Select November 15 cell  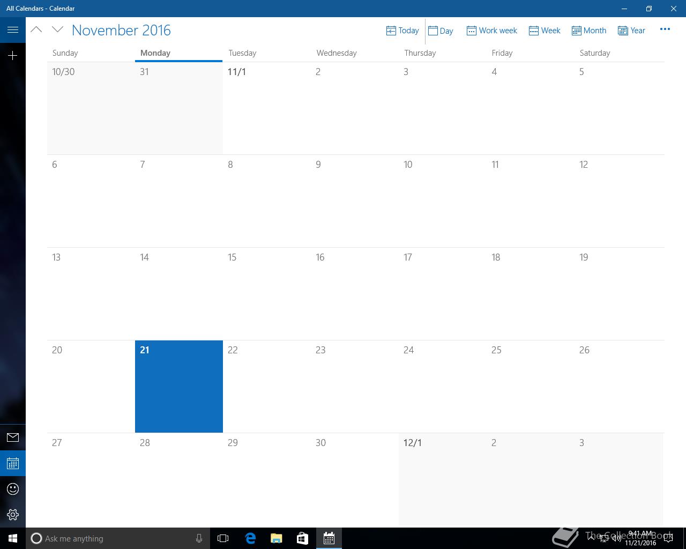(x=267, y=294)
